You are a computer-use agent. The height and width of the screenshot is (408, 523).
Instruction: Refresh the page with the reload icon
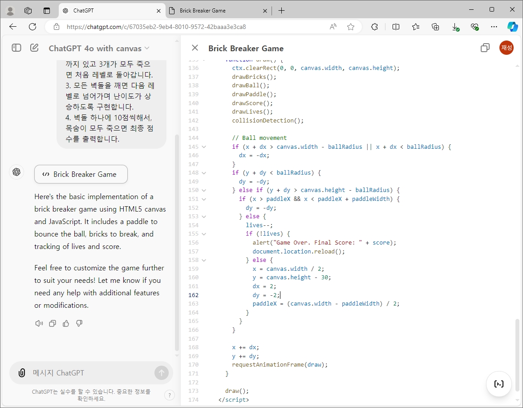click(x=32, y=27)
